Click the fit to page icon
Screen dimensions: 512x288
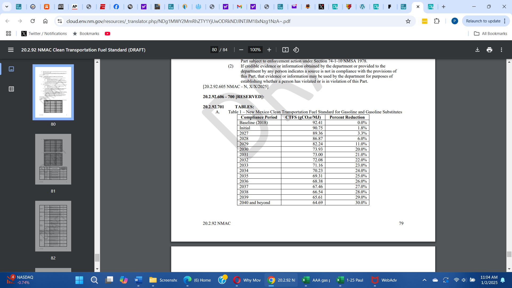tap(285, 50)
